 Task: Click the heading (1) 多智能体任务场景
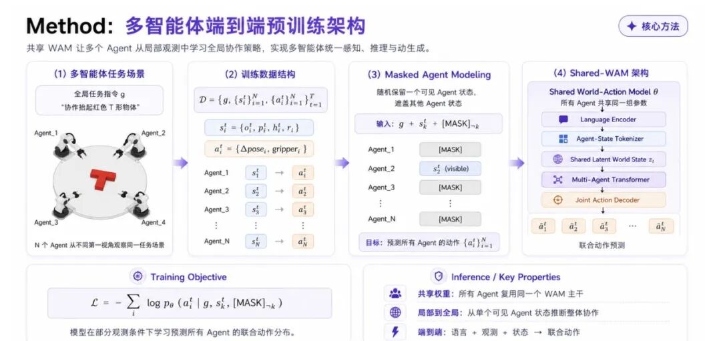click(99, 73)
